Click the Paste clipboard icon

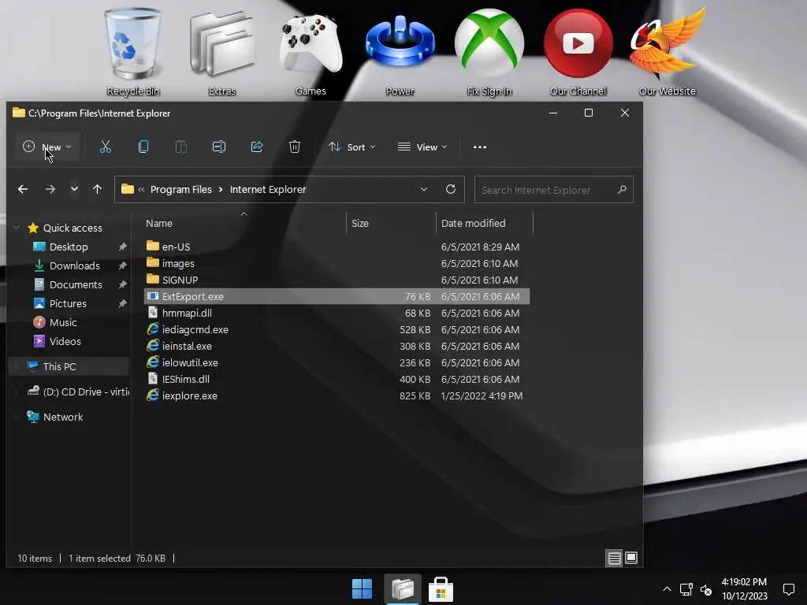pyautogui.click(x=181, y=147)
